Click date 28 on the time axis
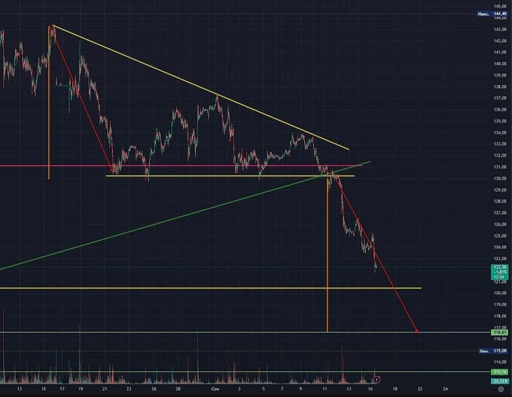The image size is (512, 397). pos(178,389)
